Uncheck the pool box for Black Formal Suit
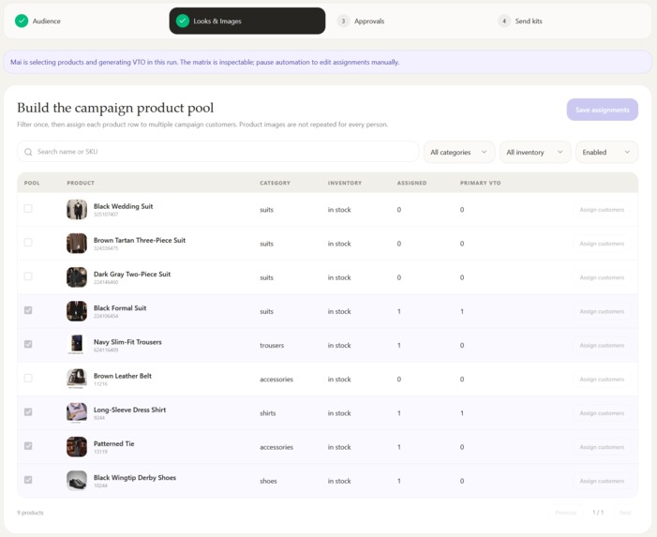 pyautogui.click(x=28, y=310)
